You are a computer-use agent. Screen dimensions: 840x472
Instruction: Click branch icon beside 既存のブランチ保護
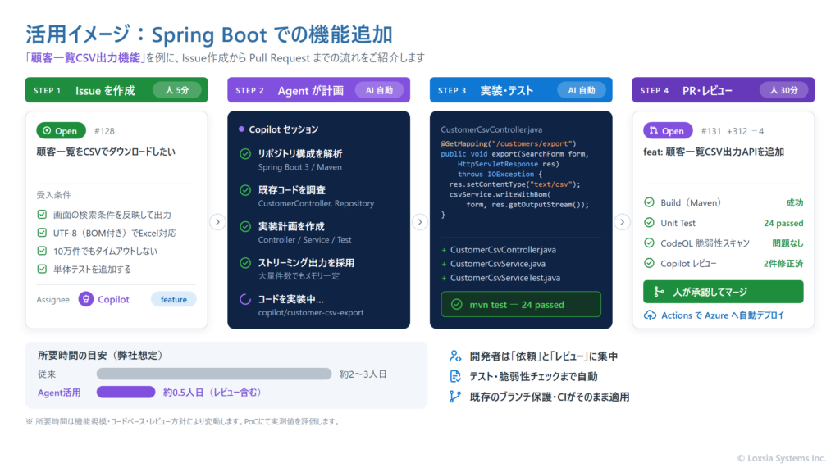pyautogui.click(x=454, y=397)
